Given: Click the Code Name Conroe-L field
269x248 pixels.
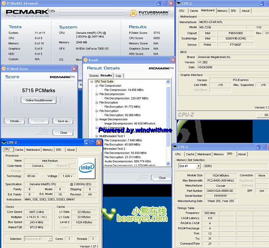Looking at the screenshot, I should (38, 166).
